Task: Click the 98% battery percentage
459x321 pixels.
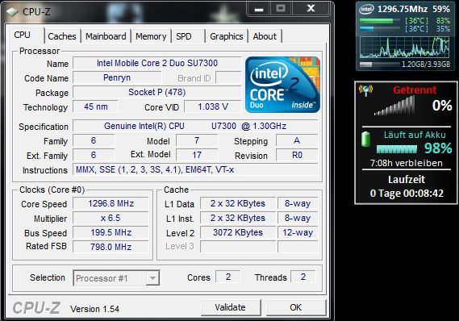Action: (438, 148)
